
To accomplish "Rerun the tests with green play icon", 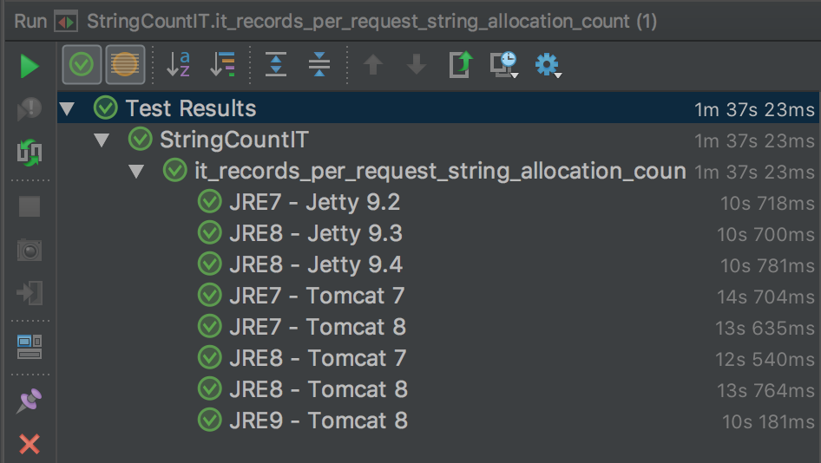I will click(x=30, y=66).
